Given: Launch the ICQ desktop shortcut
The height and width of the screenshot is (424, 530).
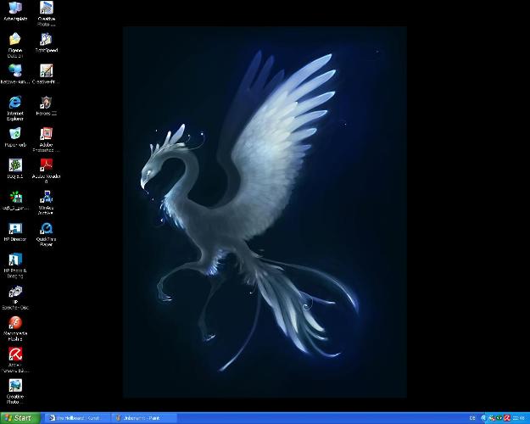Looking at the screenshot, I should coord(15,165).
